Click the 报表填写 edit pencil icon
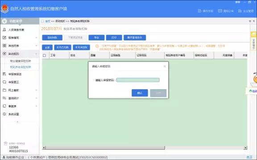Viewport: 257px width, 160px height. point(4,37)
